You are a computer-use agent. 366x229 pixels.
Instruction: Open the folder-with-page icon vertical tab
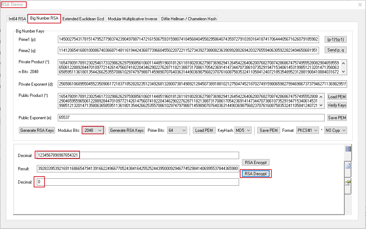pos(348,183)
